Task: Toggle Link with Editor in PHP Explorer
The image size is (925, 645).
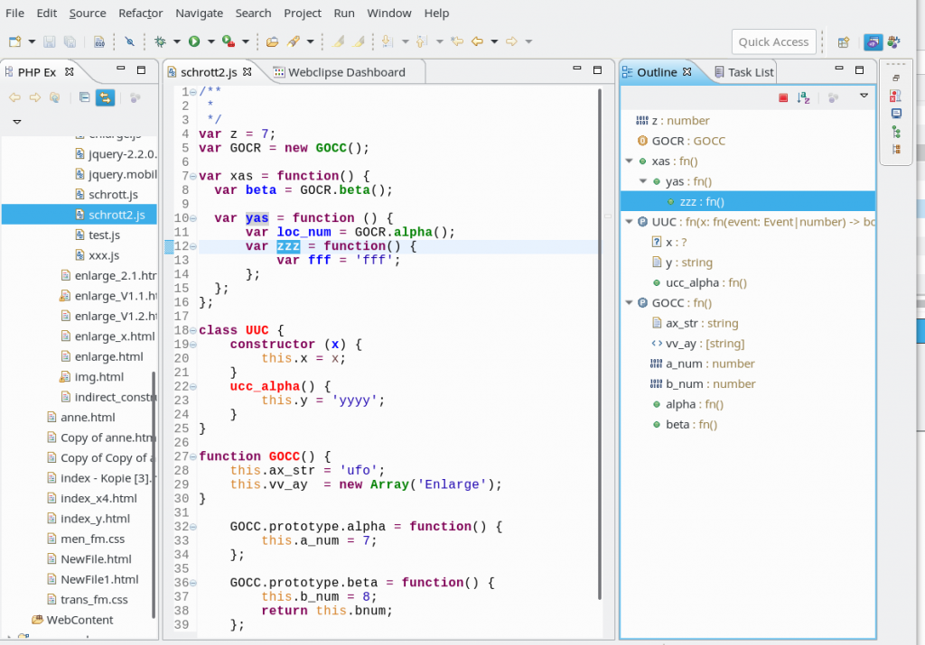Action: (106, 97)
